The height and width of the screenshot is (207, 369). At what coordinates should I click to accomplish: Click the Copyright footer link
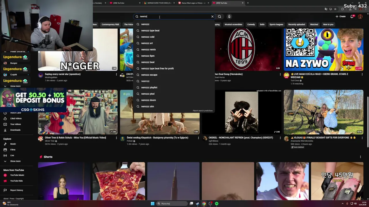point(20,199)
